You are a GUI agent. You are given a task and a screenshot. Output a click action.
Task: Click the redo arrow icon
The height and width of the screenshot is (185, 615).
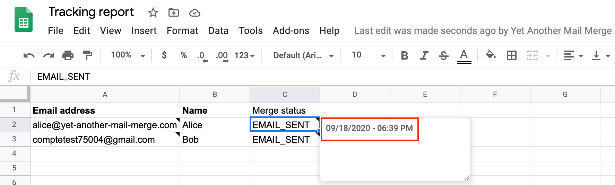[x=49, y=55]
